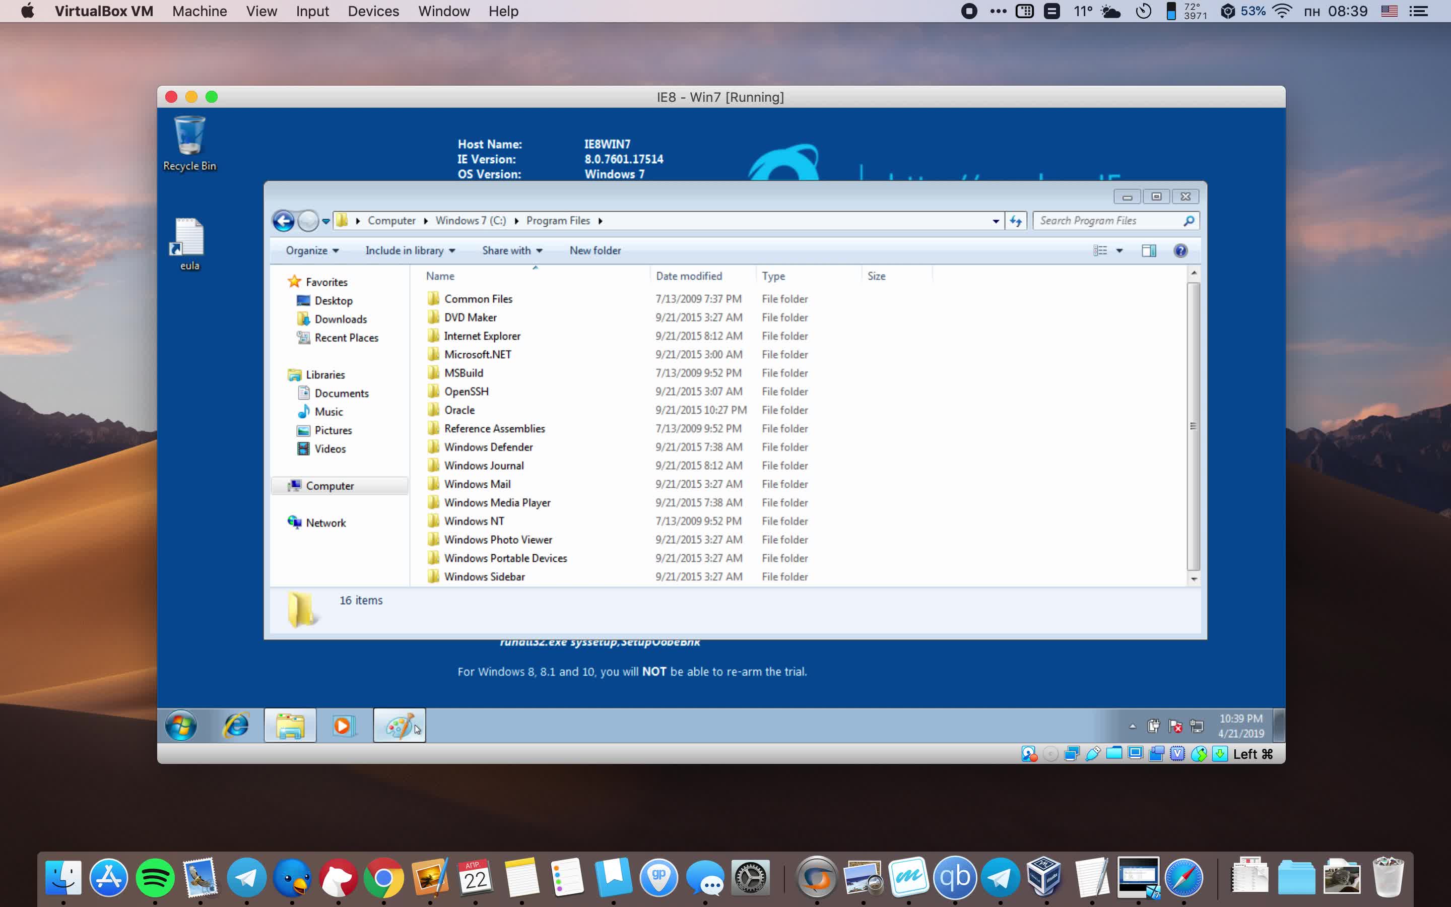Click the Media Player taskbar icon
The height and width of the screenshot is (907, 1451).
point(345,725)
